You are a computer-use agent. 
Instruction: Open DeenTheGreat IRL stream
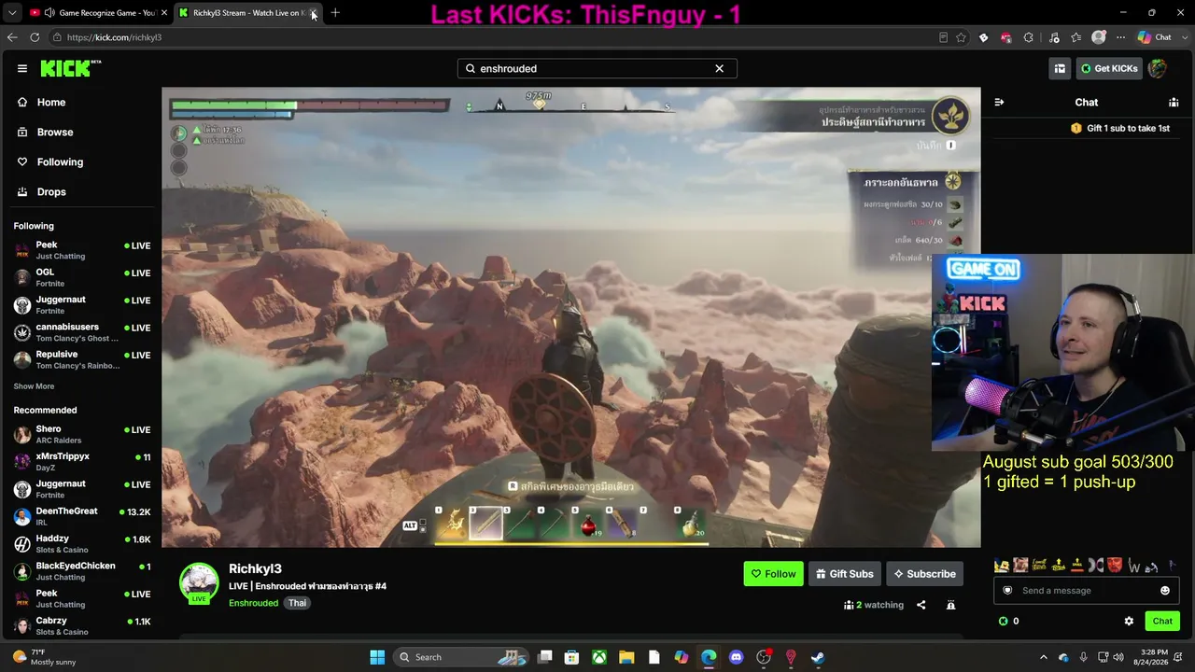click(80, 516)
